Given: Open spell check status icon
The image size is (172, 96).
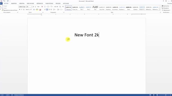Looking at the screenshot, I should tap(12, 95).
